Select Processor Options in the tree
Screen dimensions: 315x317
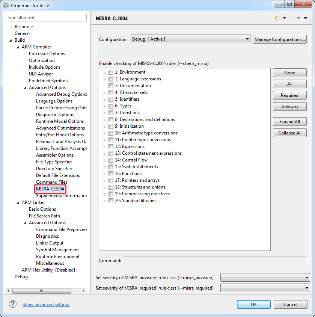pyautogui.click(x=47, y=54)
